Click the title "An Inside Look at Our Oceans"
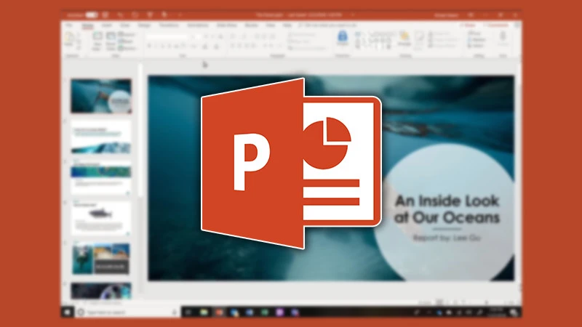 tap(447, 209)
